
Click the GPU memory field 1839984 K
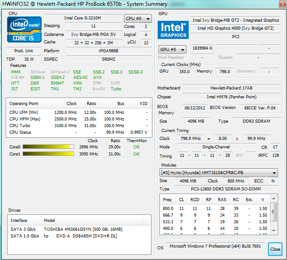point(202,48)
